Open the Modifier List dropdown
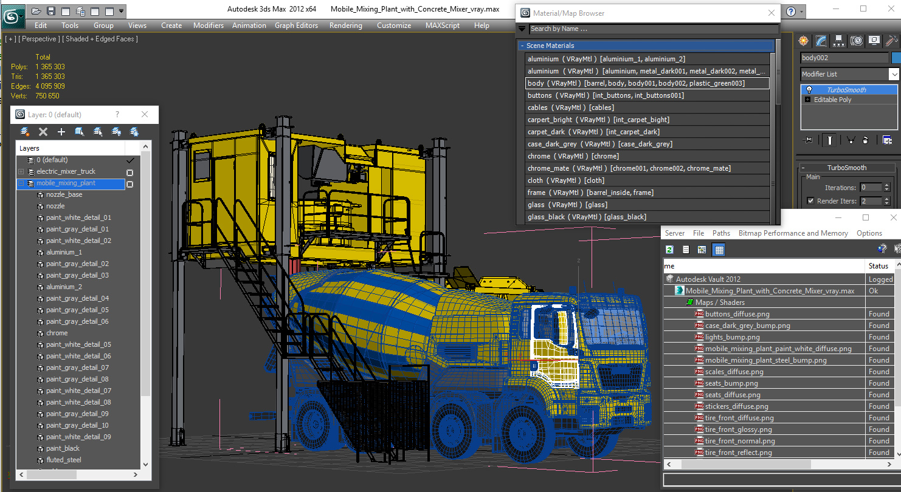Screen dimensions: 901x492 pyautogui.click(x=894, y=74)
